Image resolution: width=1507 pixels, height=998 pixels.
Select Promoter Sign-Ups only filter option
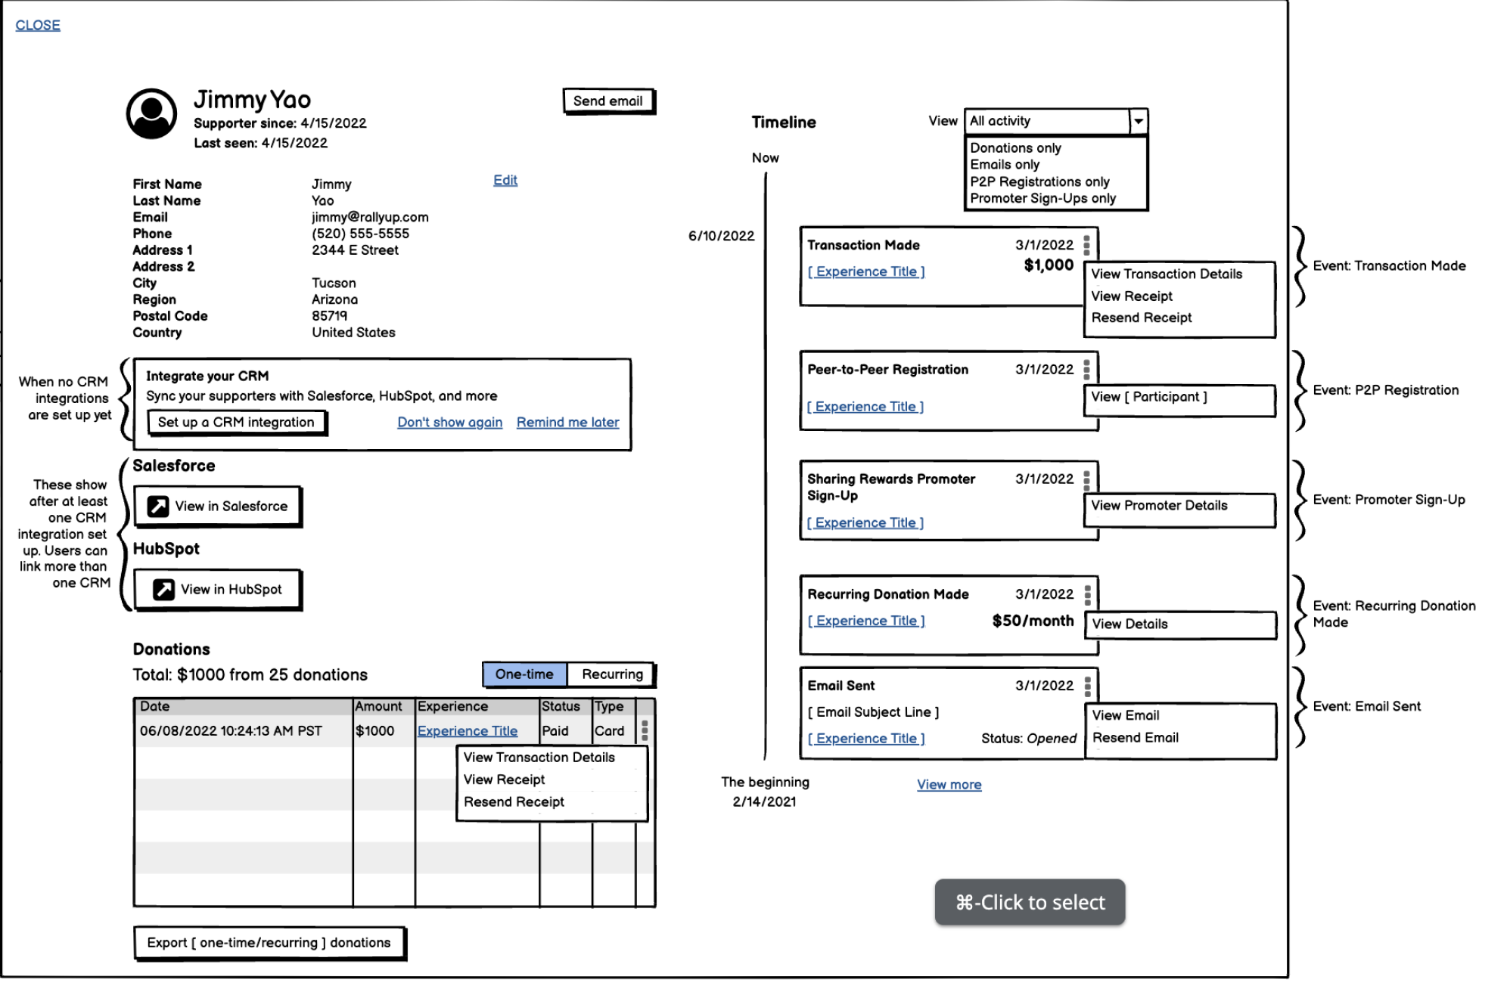1042,199
